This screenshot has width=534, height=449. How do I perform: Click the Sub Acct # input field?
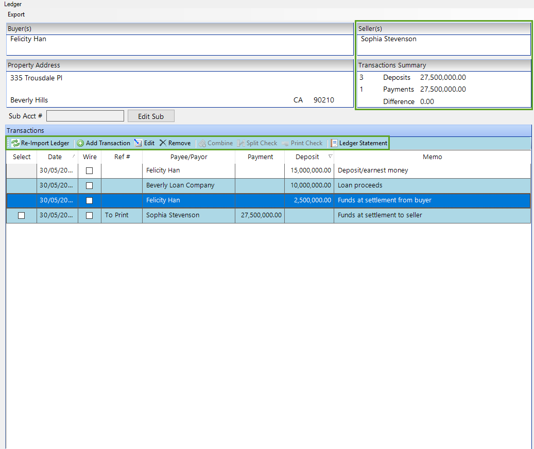point(85,116)
